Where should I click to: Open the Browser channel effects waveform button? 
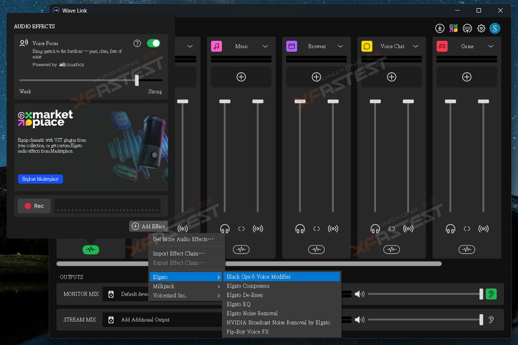point(316,250)
